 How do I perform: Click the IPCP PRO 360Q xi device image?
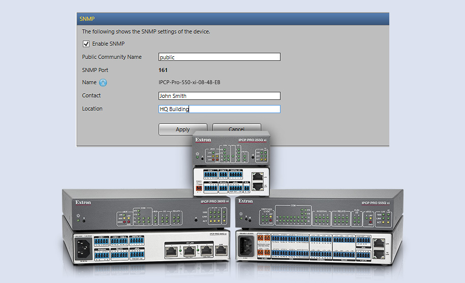coord(146,227)
